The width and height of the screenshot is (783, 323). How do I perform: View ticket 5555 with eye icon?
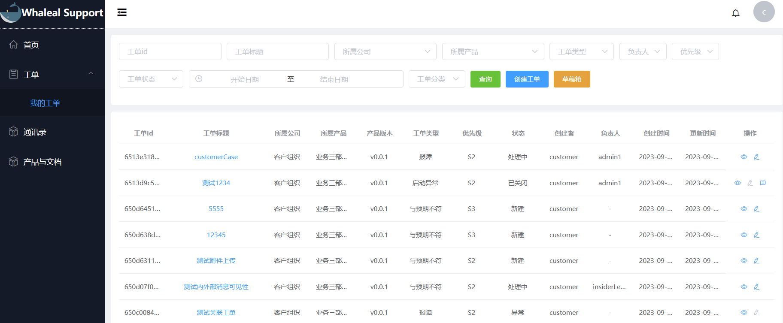744,209
